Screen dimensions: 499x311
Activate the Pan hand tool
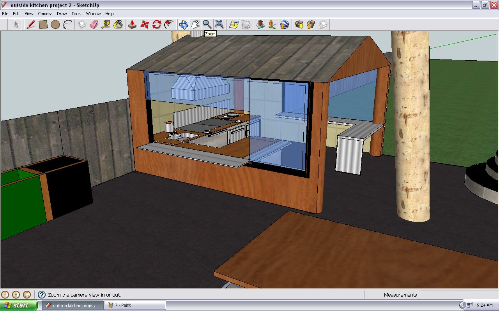click(x=195, y=24)
